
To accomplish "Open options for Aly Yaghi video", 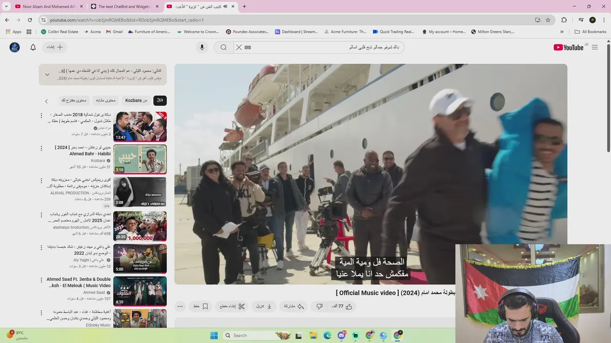I will [x=41, y=247].
